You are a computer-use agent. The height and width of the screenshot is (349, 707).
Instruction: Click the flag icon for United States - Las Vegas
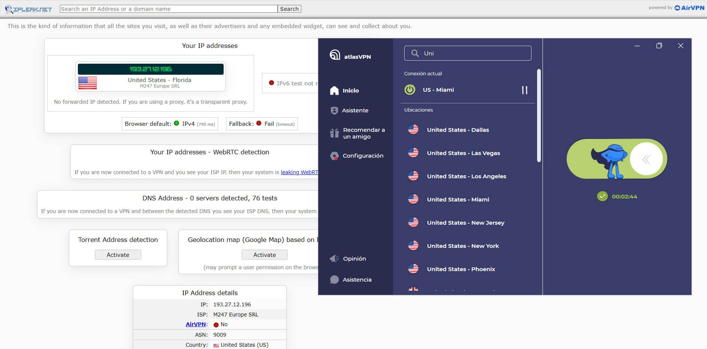pos(413,153)
